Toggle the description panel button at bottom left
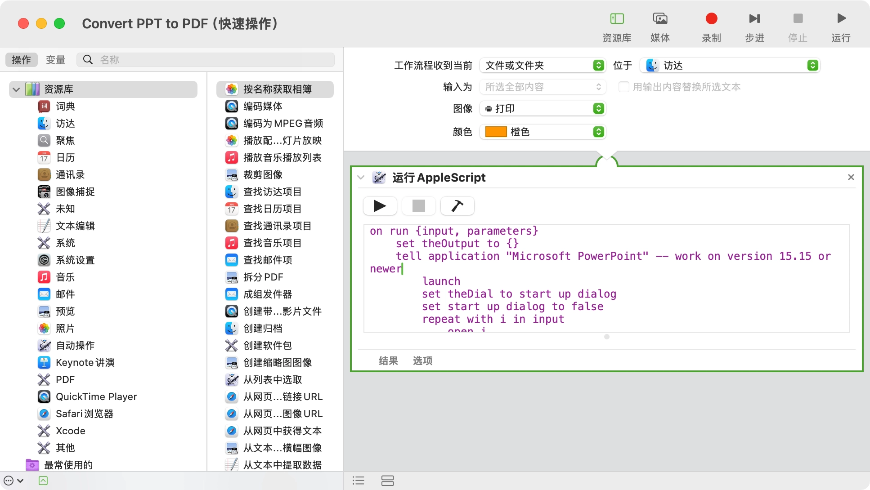The width and height of the screenshot is (870, 490). (43, 481)
